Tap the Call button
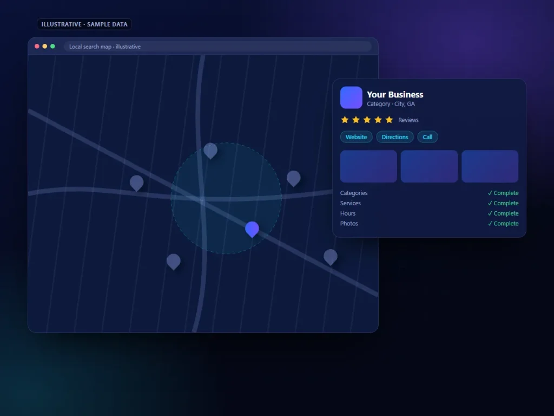This screenshot has width=554, height=416. (427, 137)
